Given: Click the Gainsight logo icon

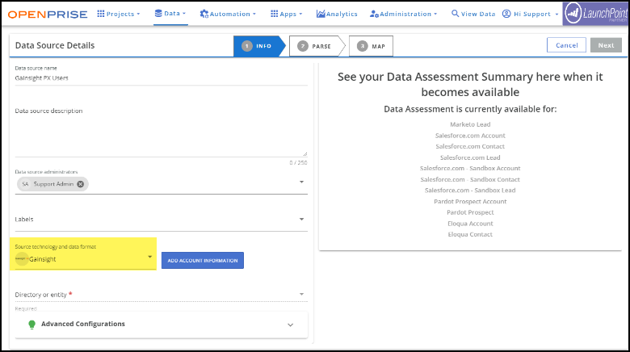Looking at the screenshot, I should click(x=22, y=259).
